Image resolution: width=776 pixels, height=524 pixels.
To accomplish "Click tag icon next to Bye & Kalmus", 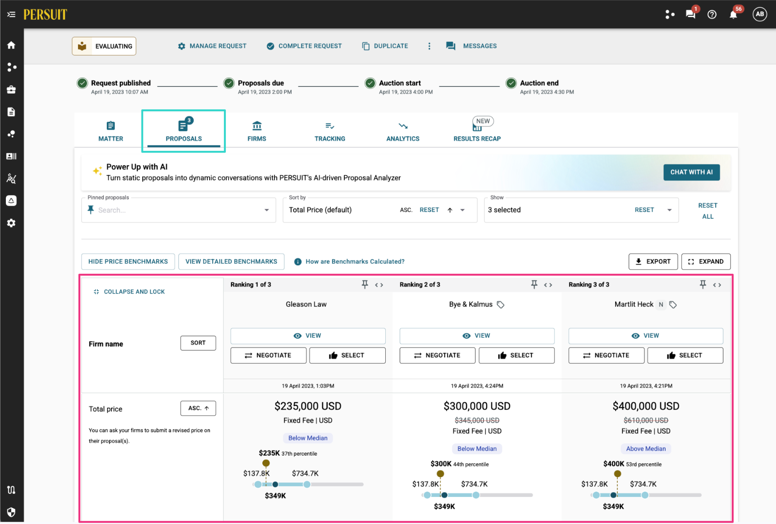I will click(x=501, y=305).
